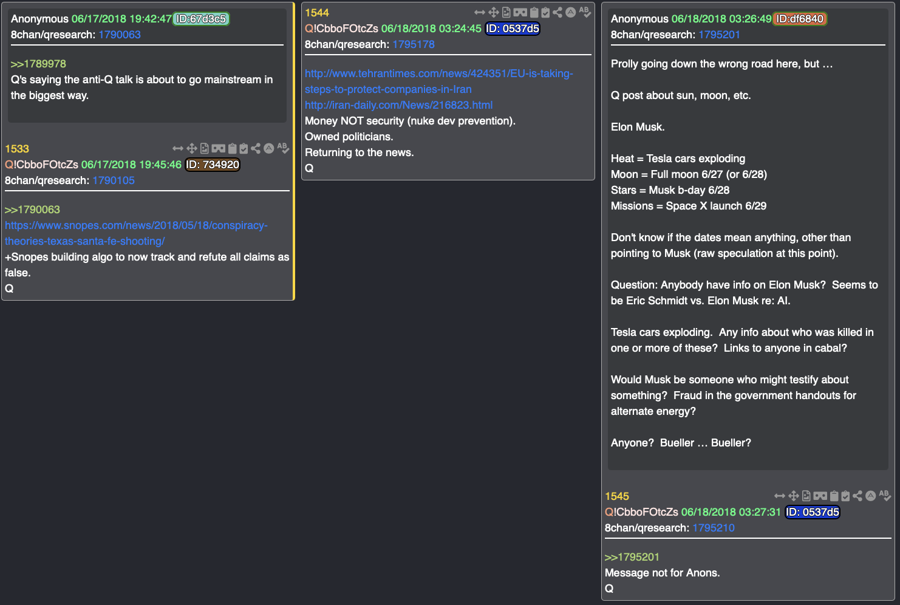Click the four-way move icon on post 1544

494,12
